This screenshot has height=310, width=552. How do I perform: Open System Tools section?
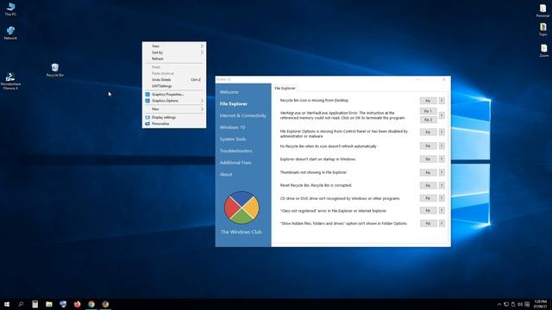(x=233, y=139)
